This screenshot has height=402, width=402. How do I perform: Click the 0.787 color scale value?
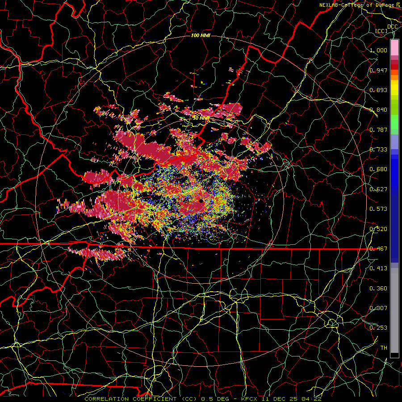(378, 130)
